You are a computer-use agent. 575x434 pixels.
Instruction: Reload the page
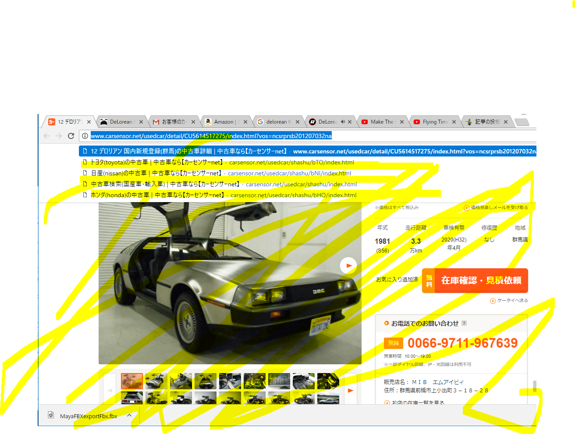[71, 136]
